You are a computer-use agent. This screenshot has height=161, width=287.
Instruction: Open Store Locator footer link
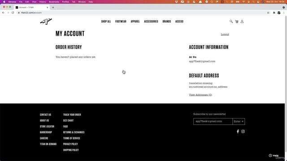click(x=47, y=126)
